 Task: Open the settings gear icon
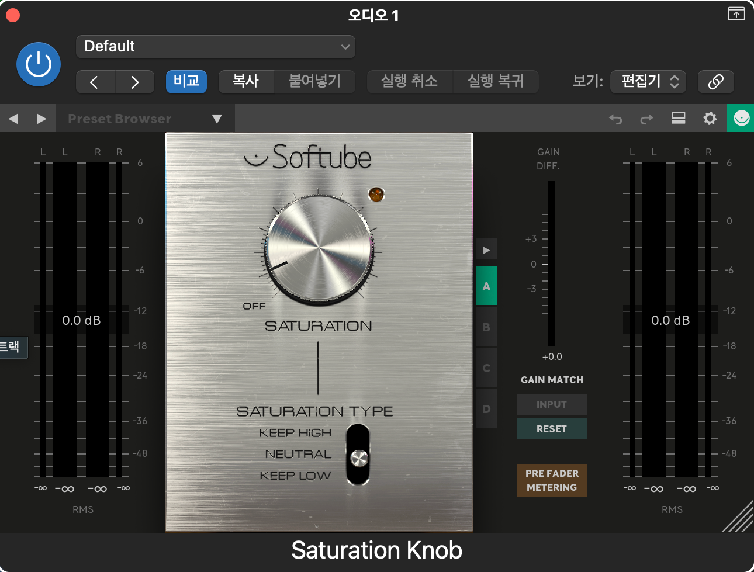(x=710, y=119)
